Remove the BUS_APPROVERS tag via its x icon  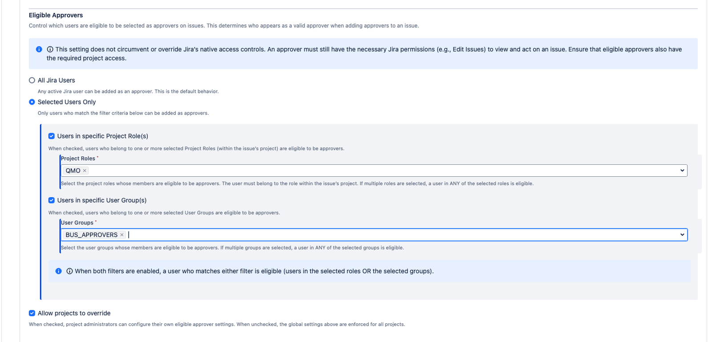pyautogui.click(x=122, y=235)
